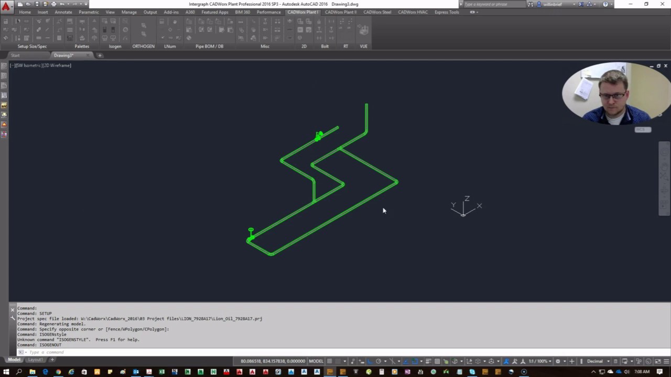Open the annotation scale 1:1 / 100% dropdown
Screen dimensions: 671x377
pyautogui.click(x=539, y=361)
